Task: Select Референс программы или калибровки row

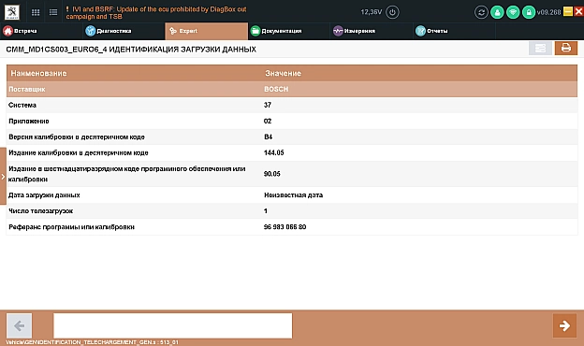Action: [292, 227]
